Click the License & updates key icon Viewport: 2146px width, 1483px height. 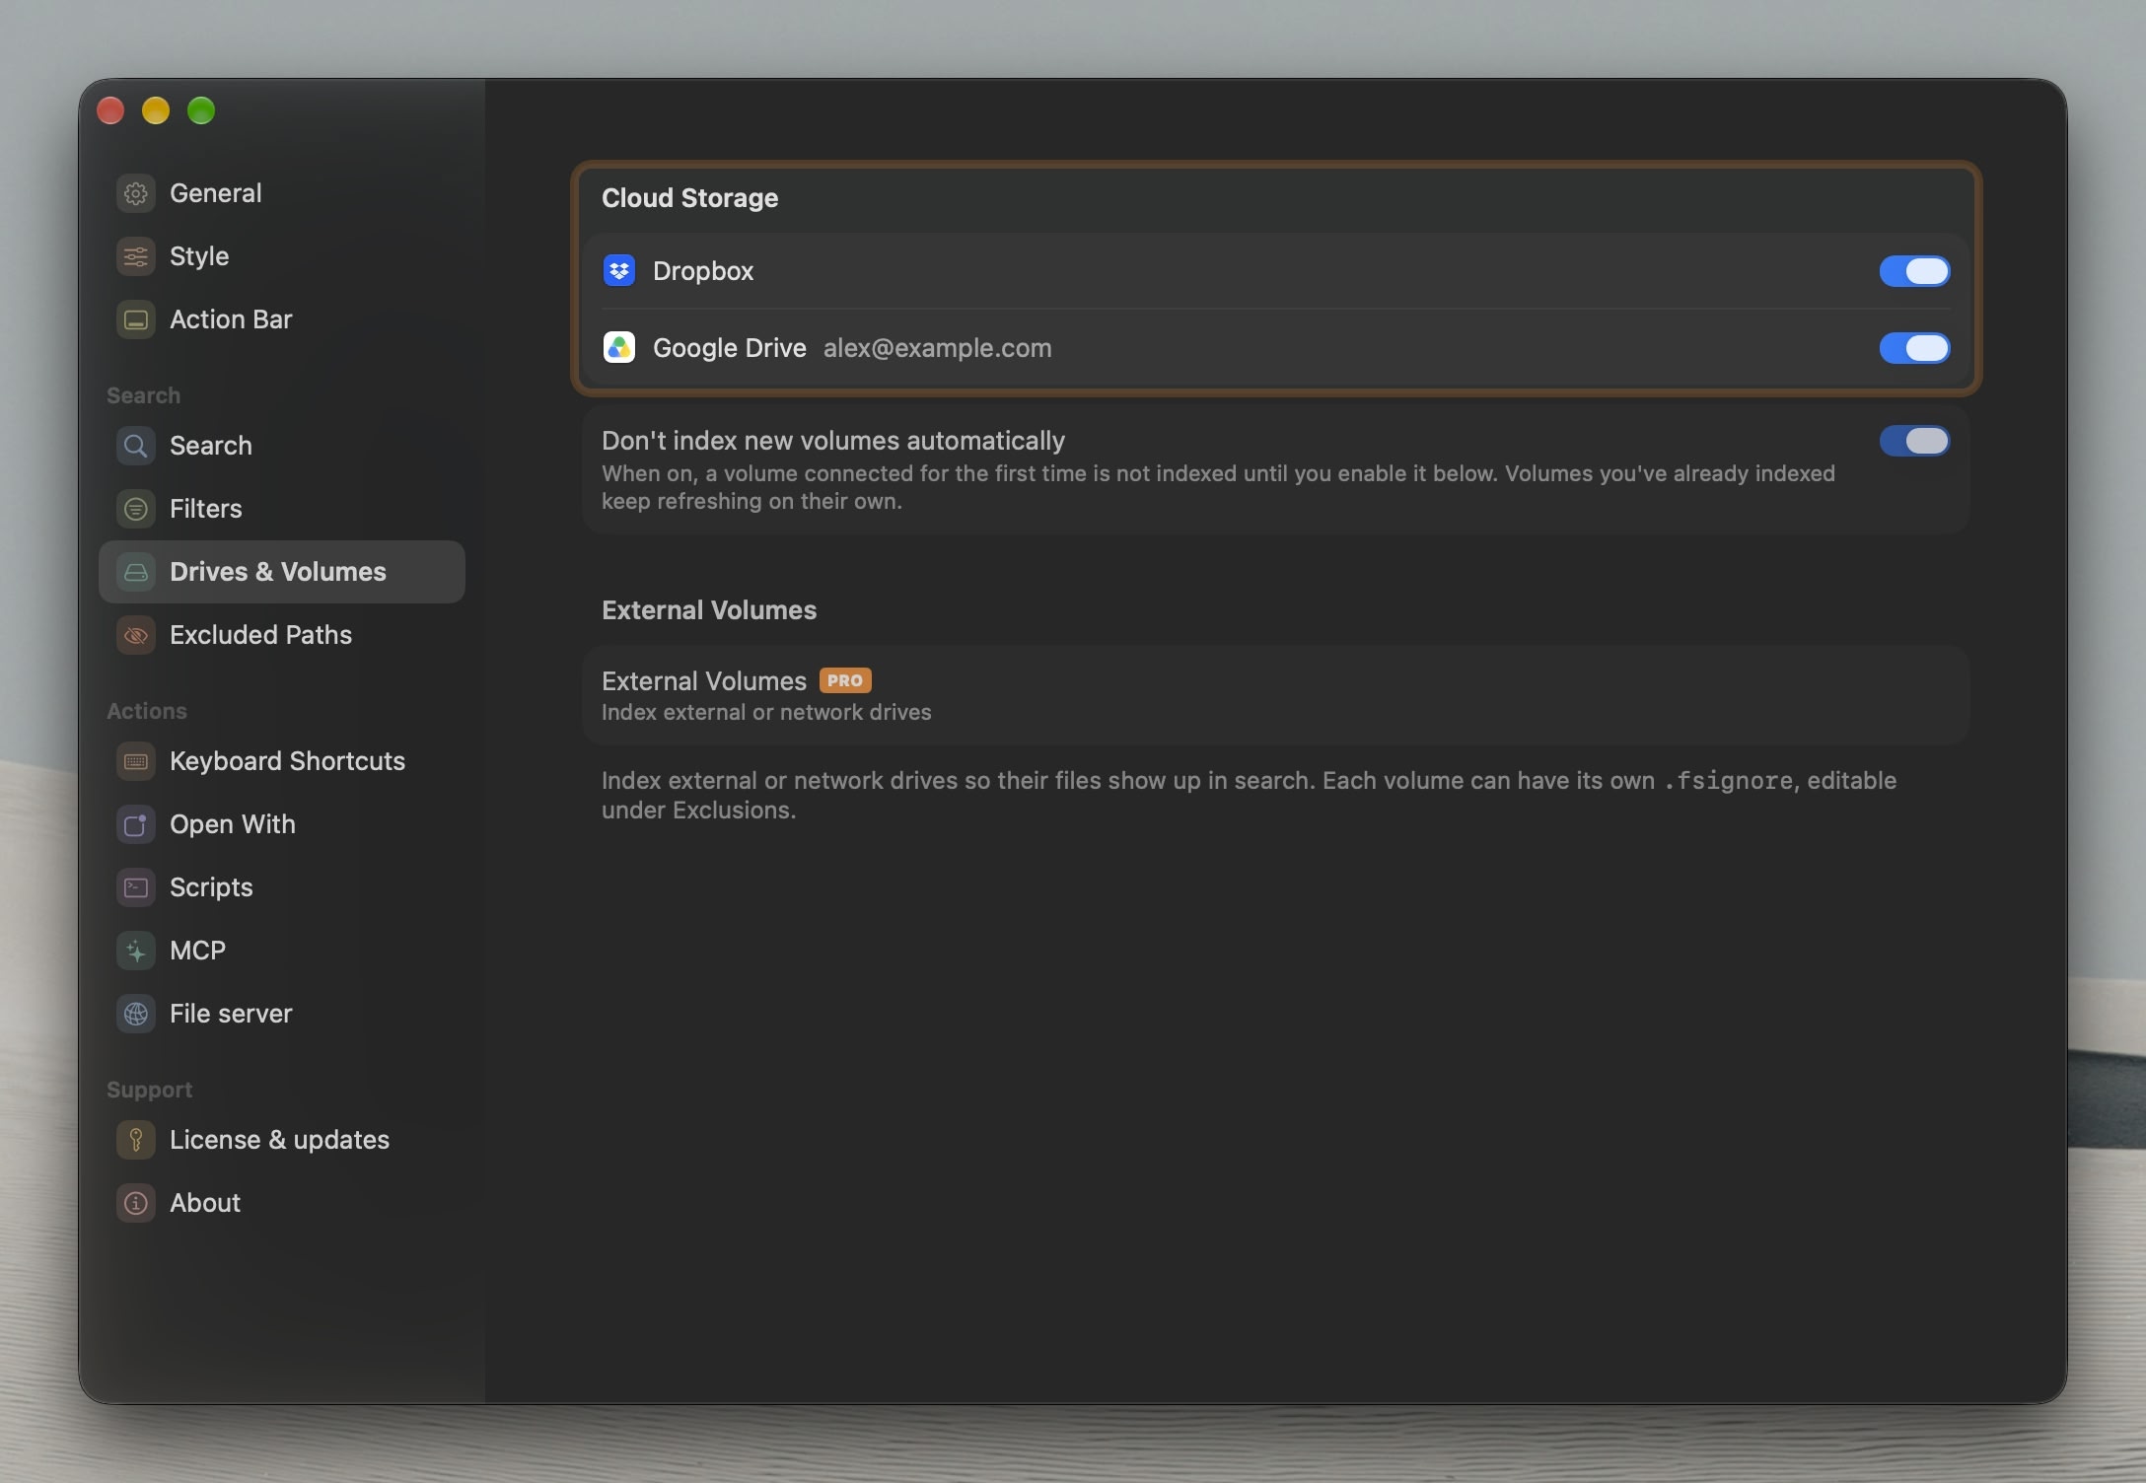pos(136,1140)
